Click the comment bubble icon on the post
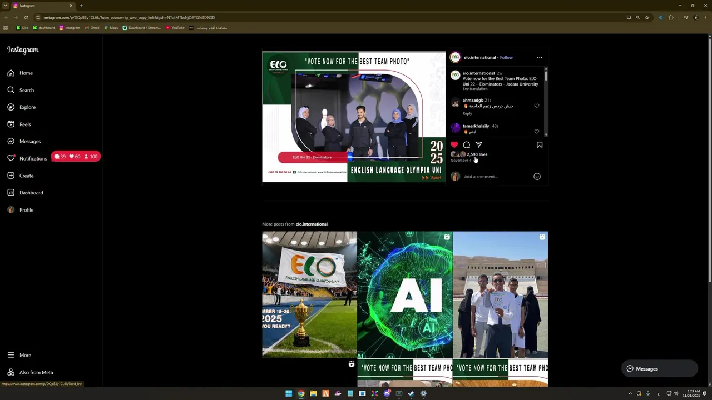Viewport: 712px width, 400px height. click(467, 145)
